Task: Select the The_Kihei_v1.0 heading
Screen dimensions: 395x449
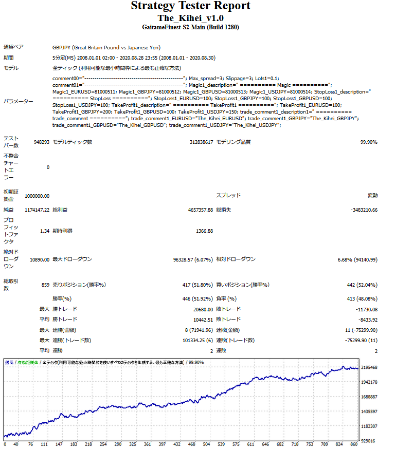Action: [190, 18]
